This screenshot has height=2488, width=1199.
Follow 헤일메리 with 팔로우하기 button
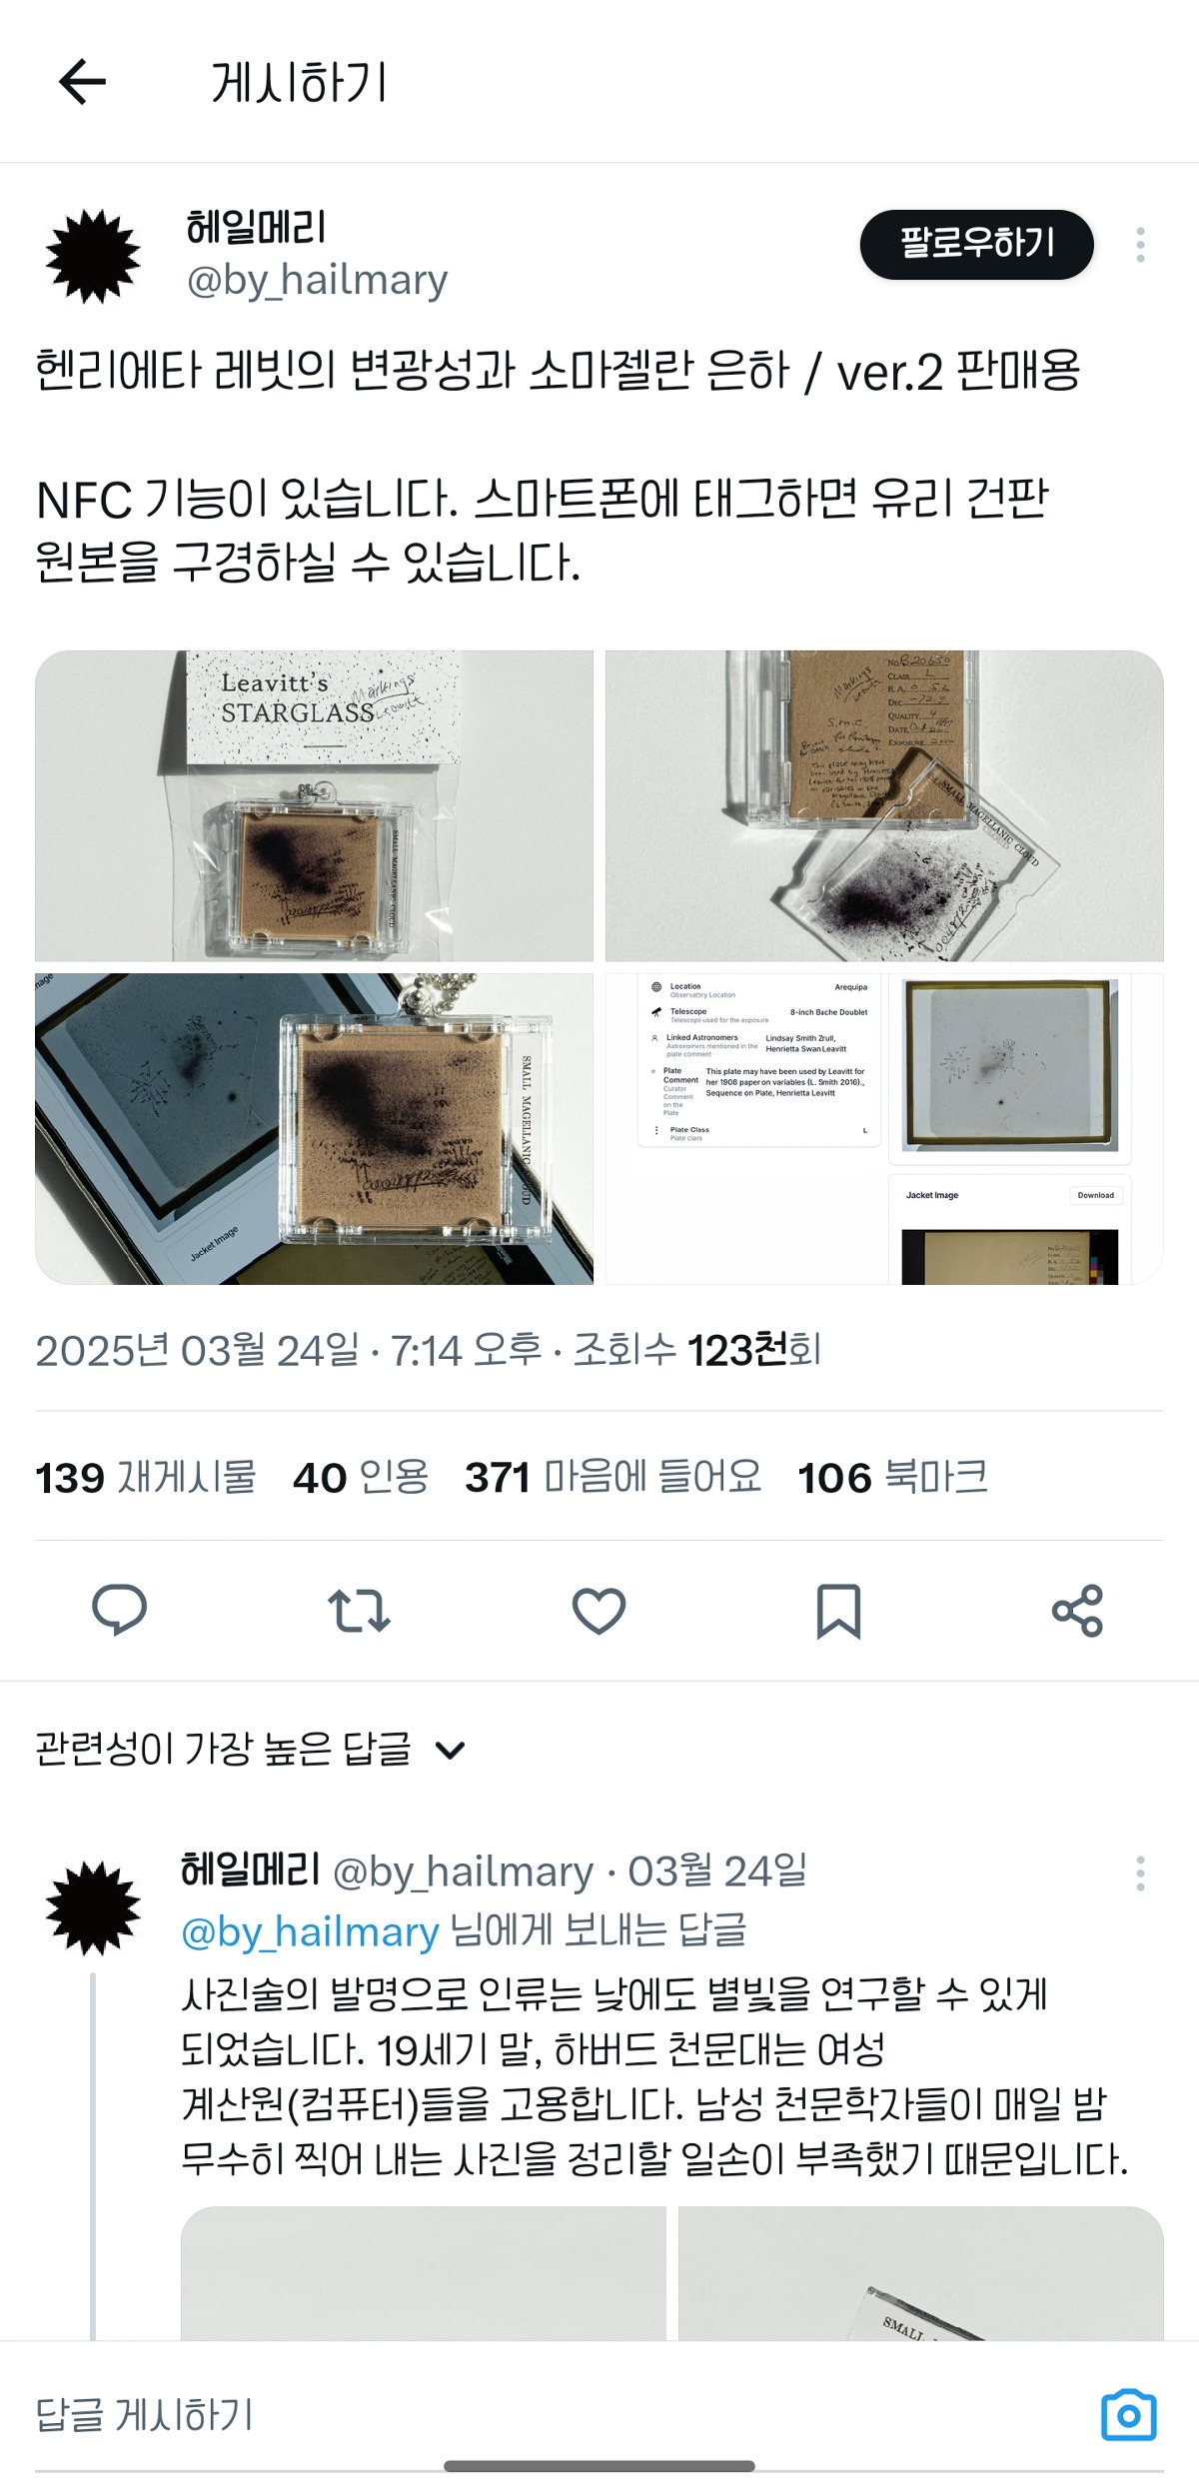(x=977, y=244)
